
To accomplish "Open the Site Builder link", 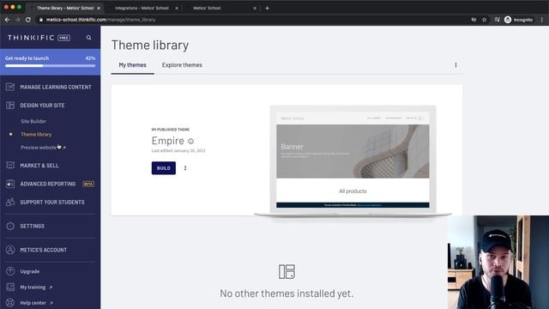I will click(33, 121).
